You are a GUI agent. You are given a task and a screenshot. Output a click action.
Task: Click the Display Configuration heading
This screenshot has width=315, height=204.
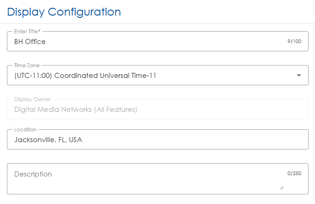click(x=64, y=12)
